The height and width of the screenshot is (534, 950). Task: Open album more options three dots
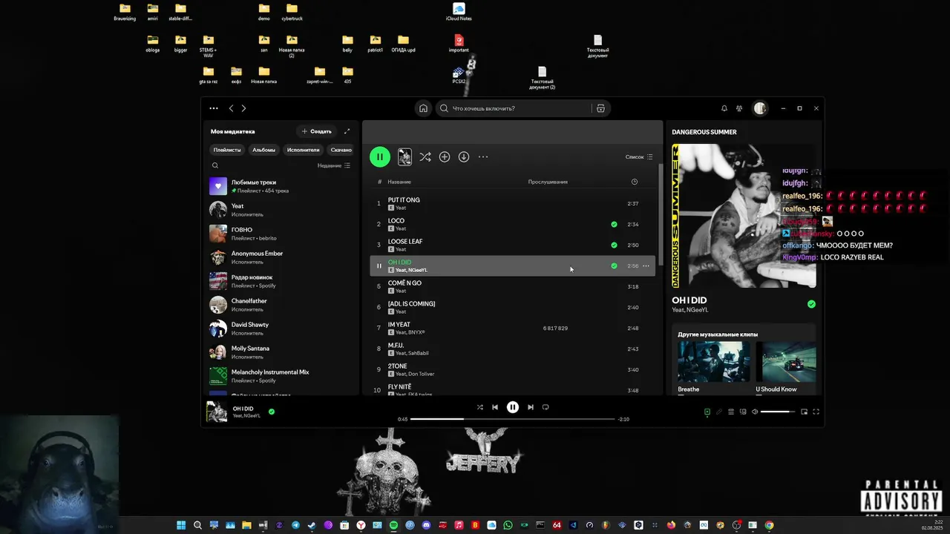pyautogui.click(x=483, y=156)
